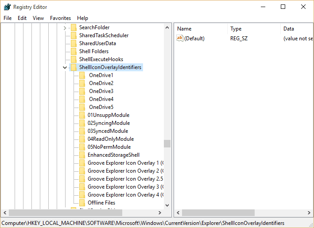Open the Favorites menu
Screen dimensions: 314x228
tap(60, 18)
